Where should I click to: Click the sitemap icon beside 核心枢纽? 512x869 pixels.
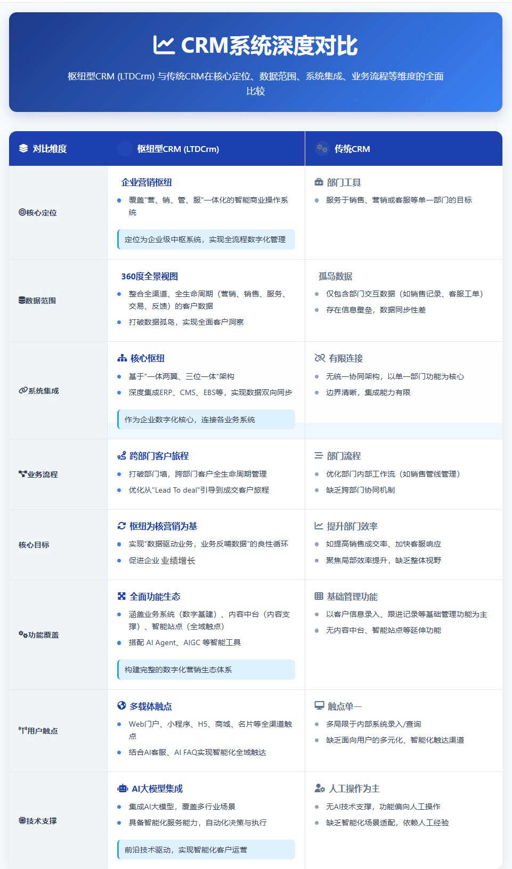click(122, 358)
